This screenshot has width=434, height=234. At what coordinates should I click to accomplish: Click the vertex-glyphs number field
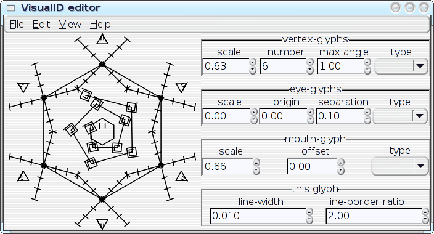point(283,67)
